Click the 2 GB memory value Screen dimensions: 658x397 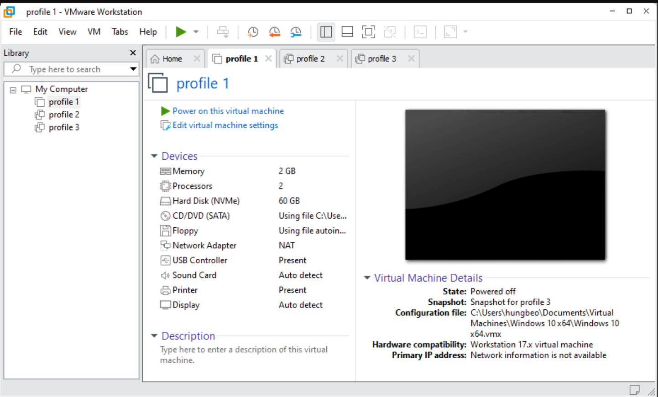287,171
